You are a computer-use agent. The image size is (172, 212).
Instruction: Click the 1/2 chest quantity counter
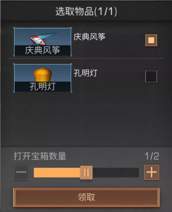[x=152, y=156]
